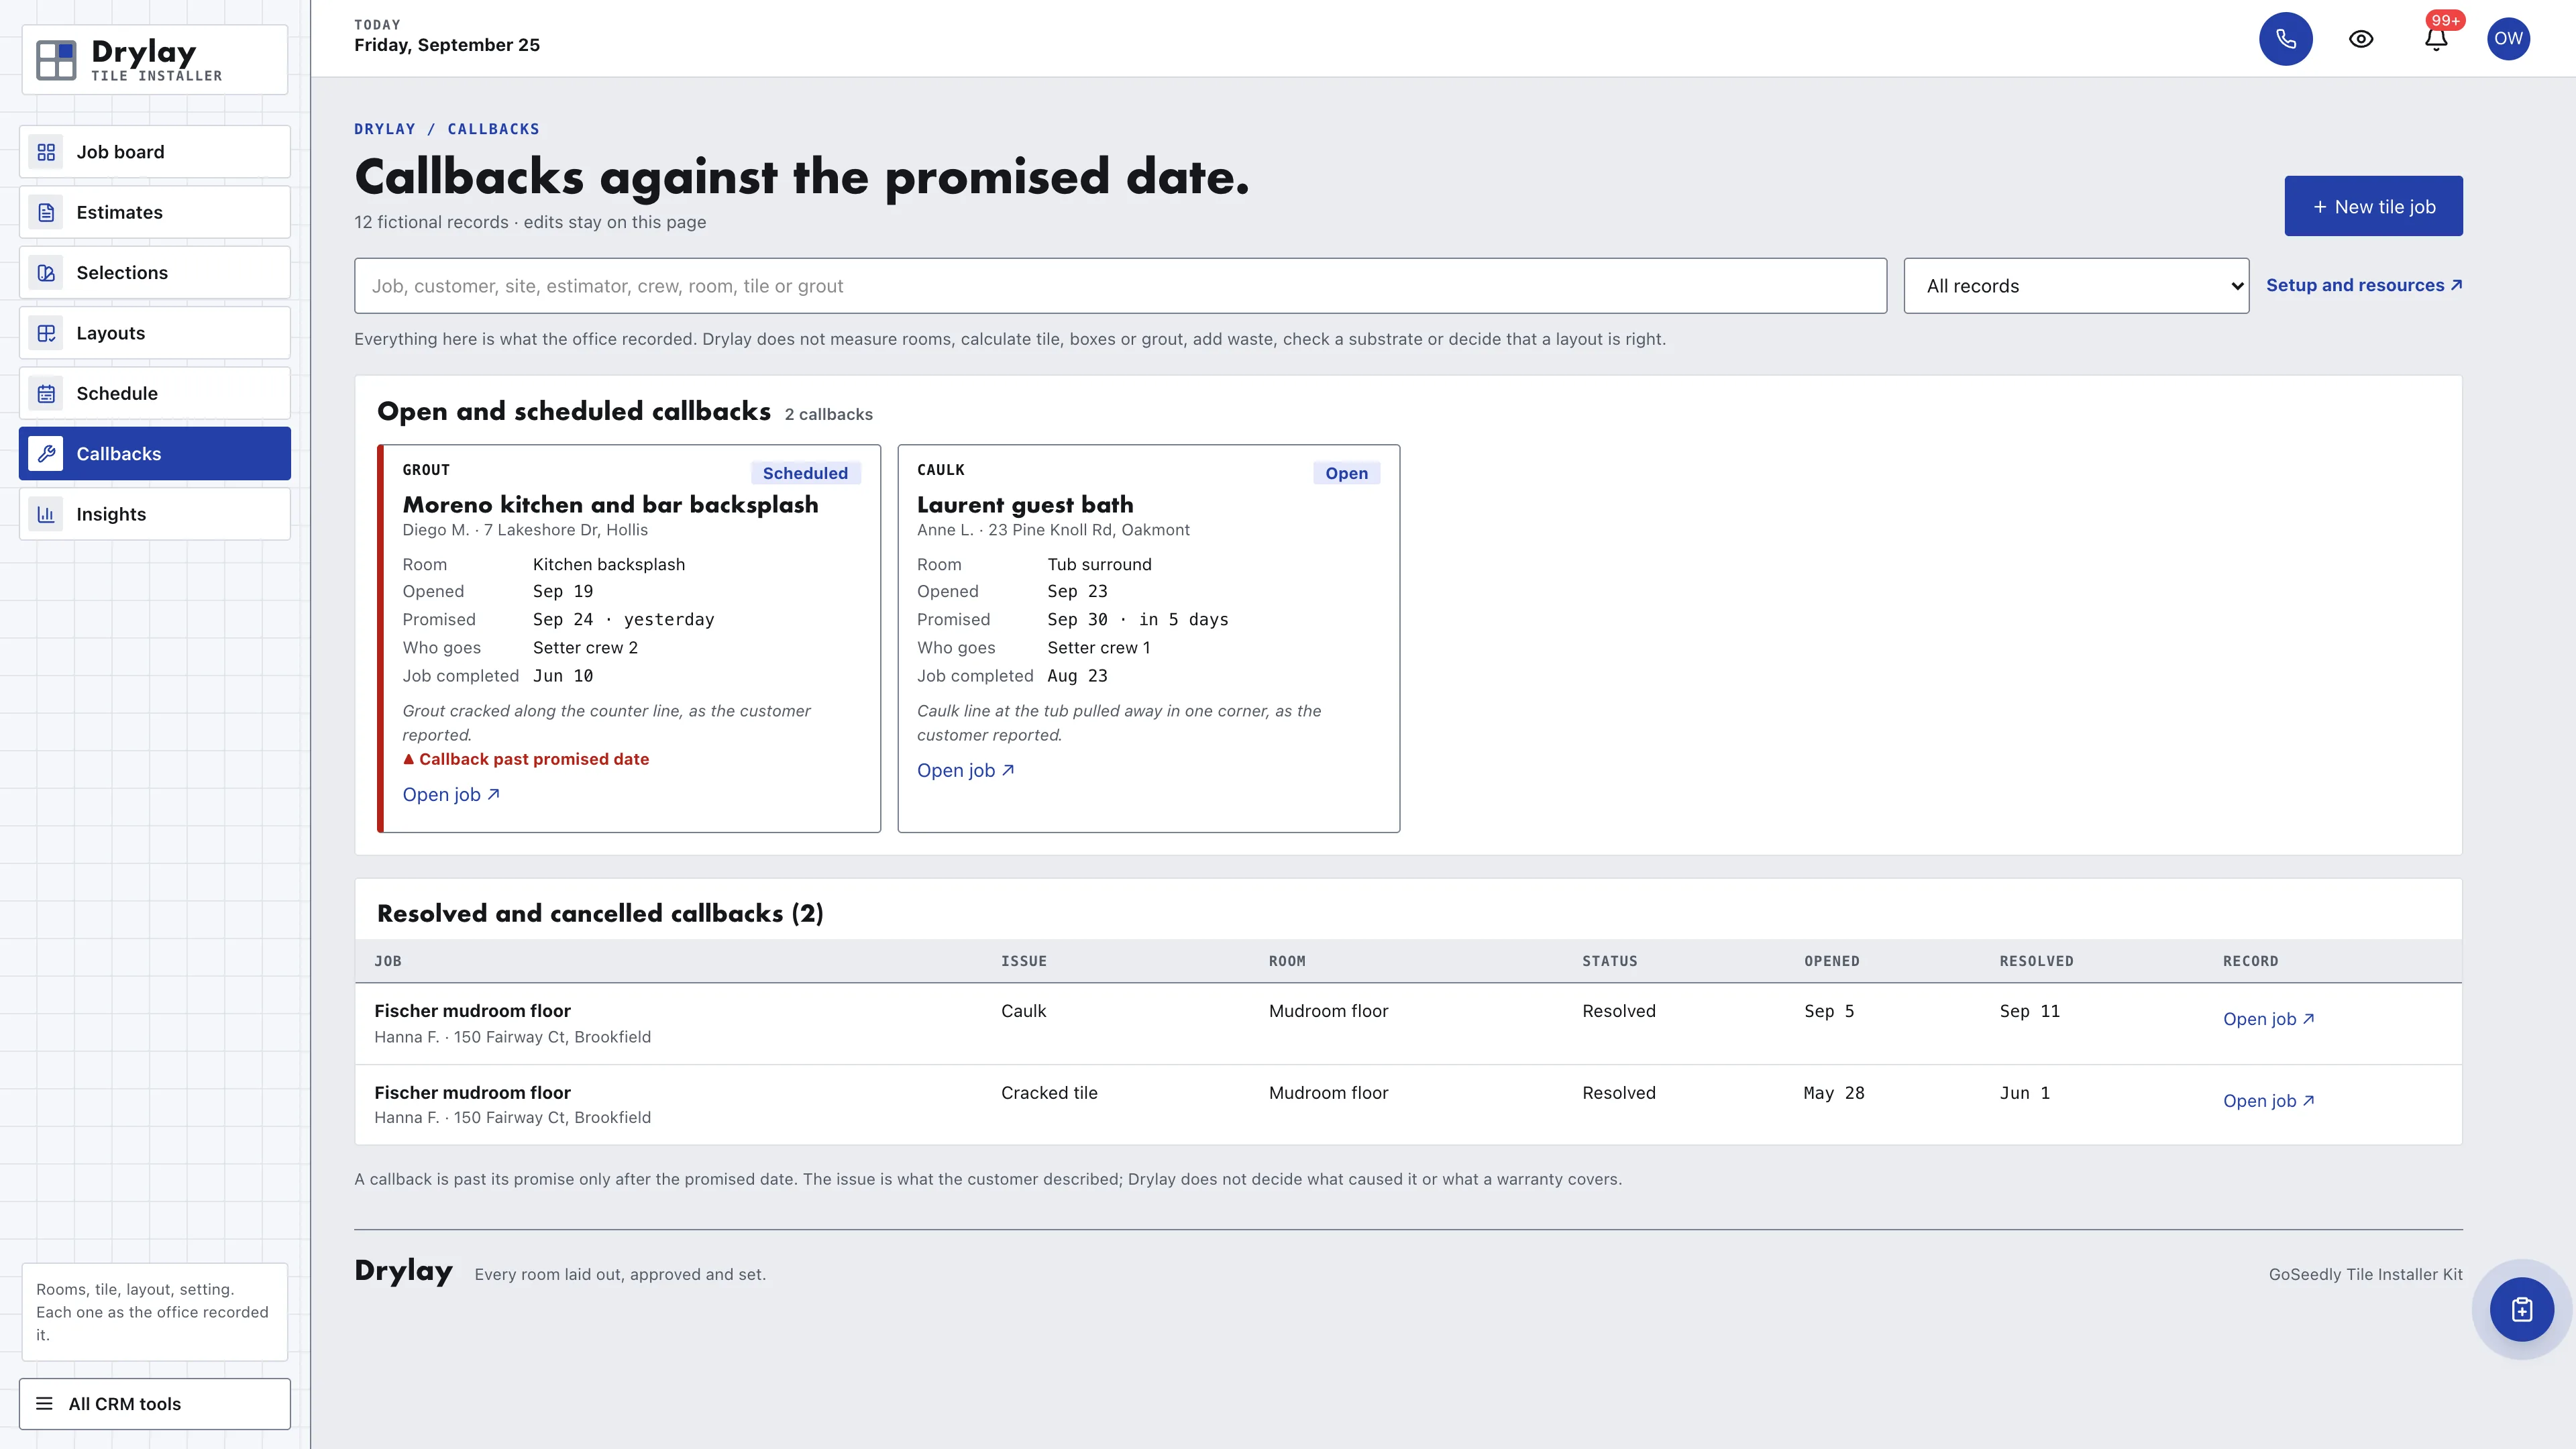Click the RESOLVED column header
This screenshot has width=2576, height=1449.
tap(2036, 961)
